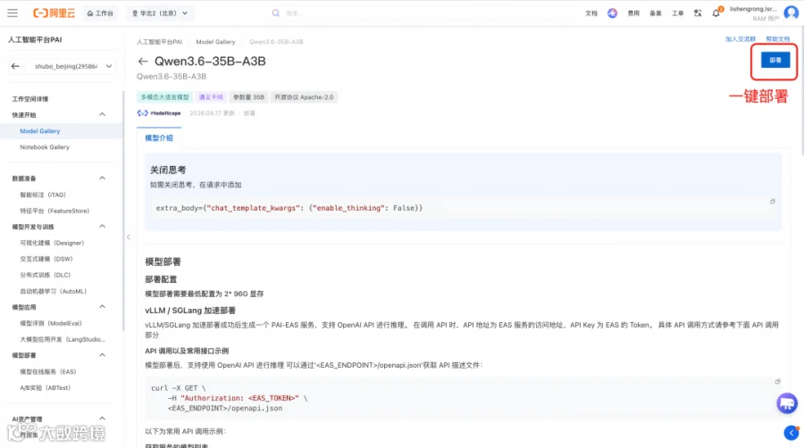Open the hamburger navigation menu
Screen dimensions: 804x448
pyautogui.click(x=13, y=13)
